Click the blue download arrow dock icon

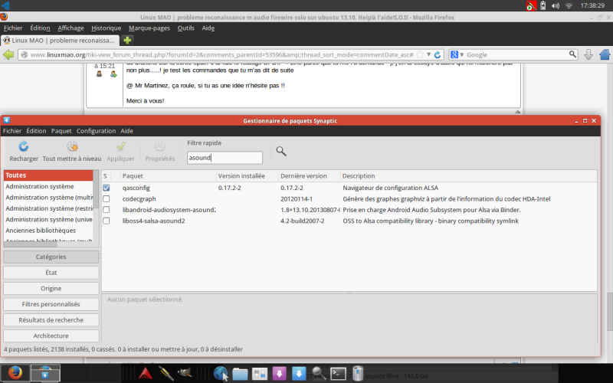pos(299,373)
